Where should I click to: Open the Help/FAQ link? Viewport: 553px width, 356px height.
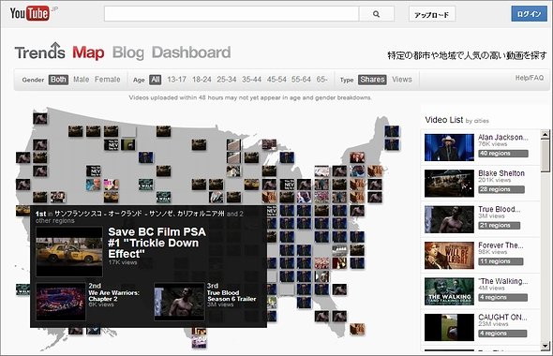point(530,78)
